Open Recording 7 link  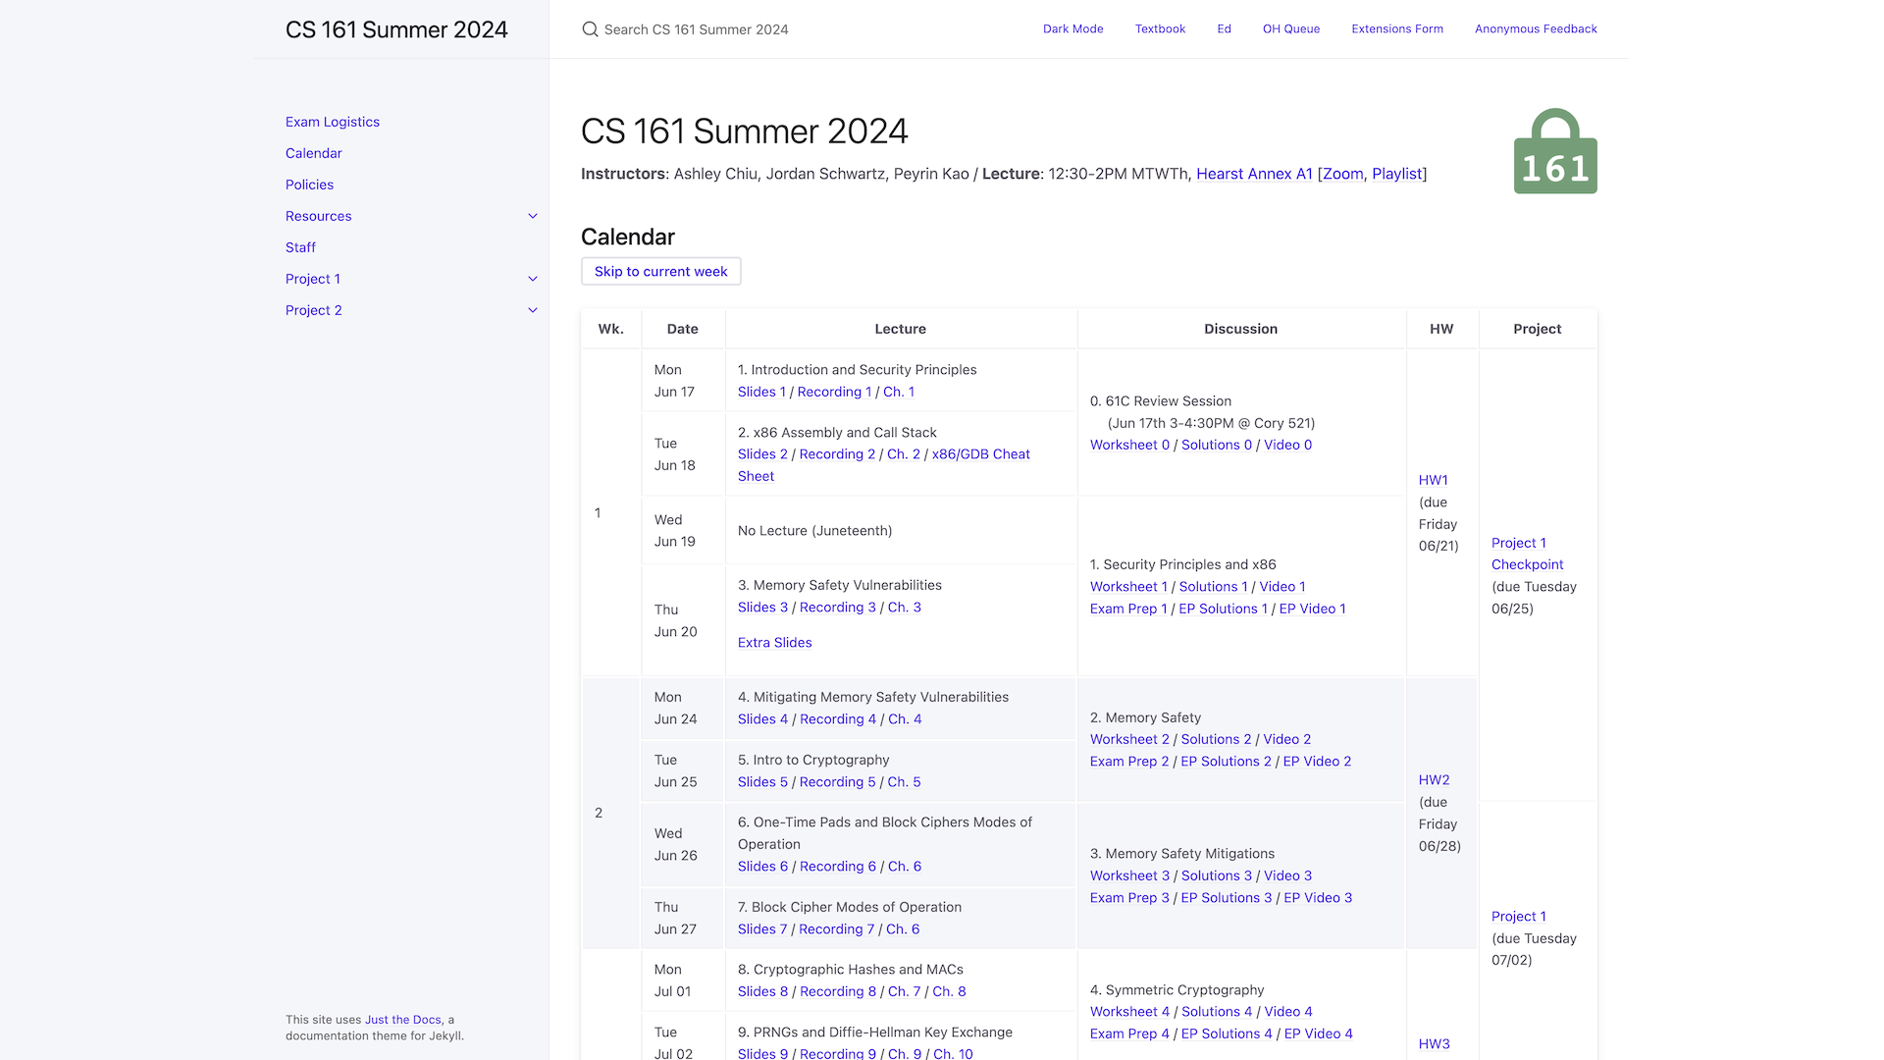(836, 929)
